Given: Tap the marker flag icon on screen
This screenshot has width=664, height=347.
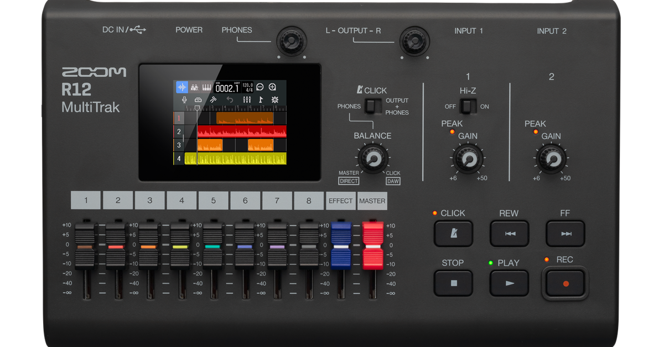Looking at the screenshot, I should click(261, 99).
